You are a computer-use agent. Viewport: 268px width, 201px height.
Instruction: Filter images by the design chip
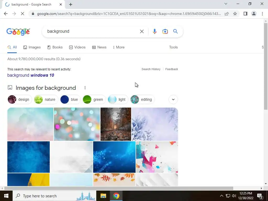(x=20, y=99)
